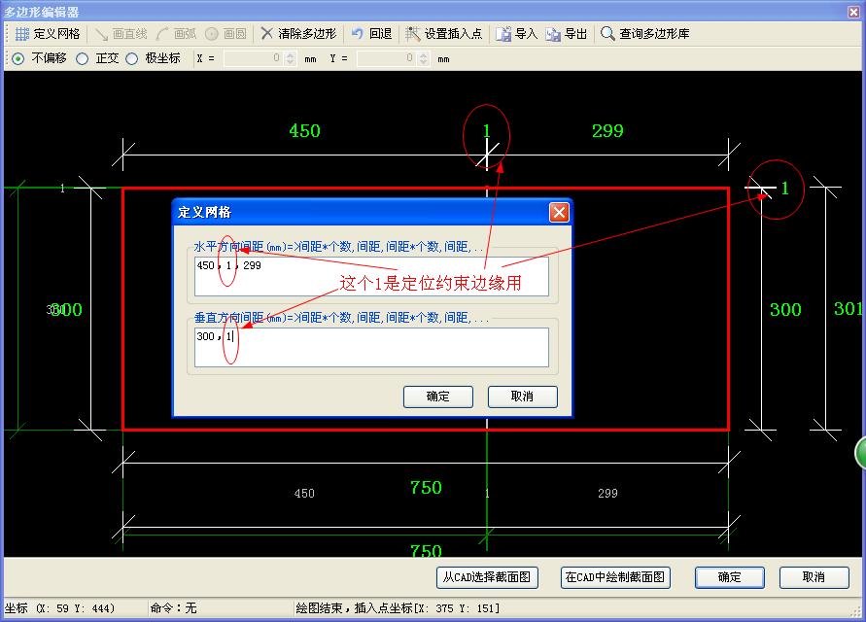Select the 正交 radio button
This screenshot has height=622, width=866.
[x=83, y=58]
